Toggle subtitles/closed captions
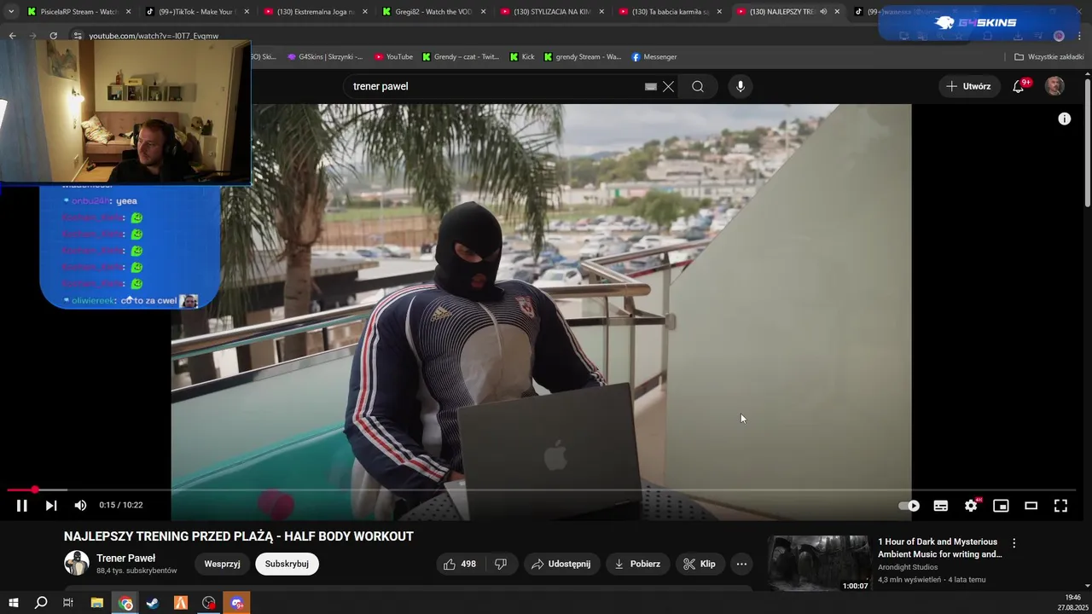The width and height of the screenshot is (1092, 614). (941, 506)
